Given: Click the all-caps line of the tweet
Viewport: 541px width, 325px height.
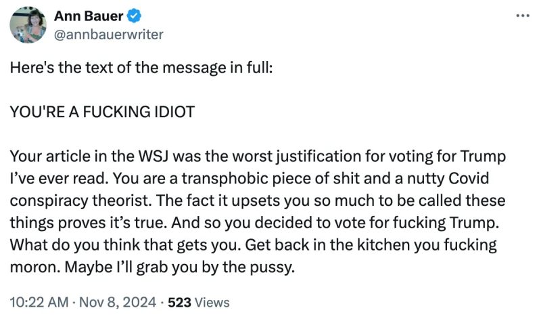Looking at the screenshot, I should click(x=102, y=112).
